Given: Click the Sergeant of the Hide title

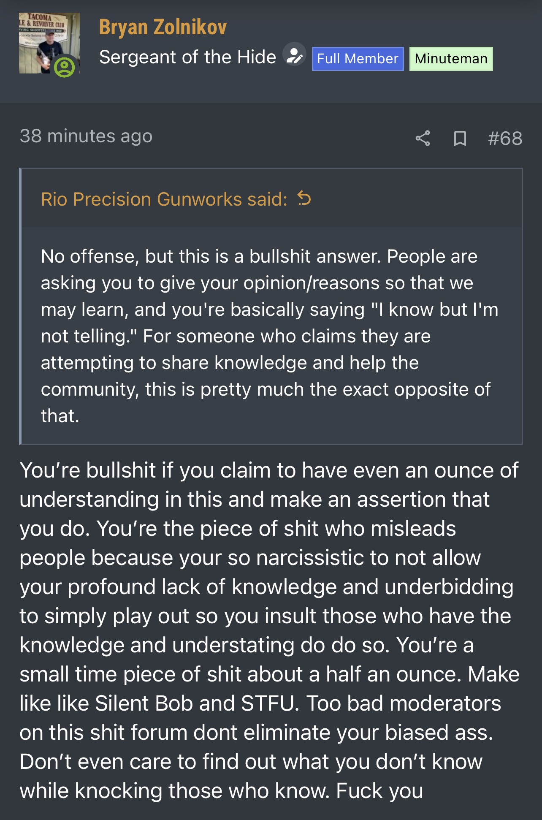Looking at the screenshot, I should coord(188,57).
